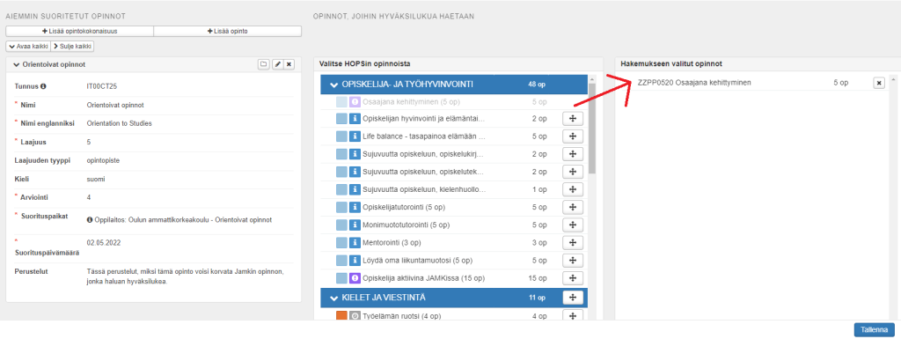Viewport: 901px width, 339px height.
Task: Click Tunnus value IT00CT25
Action: 102,86
